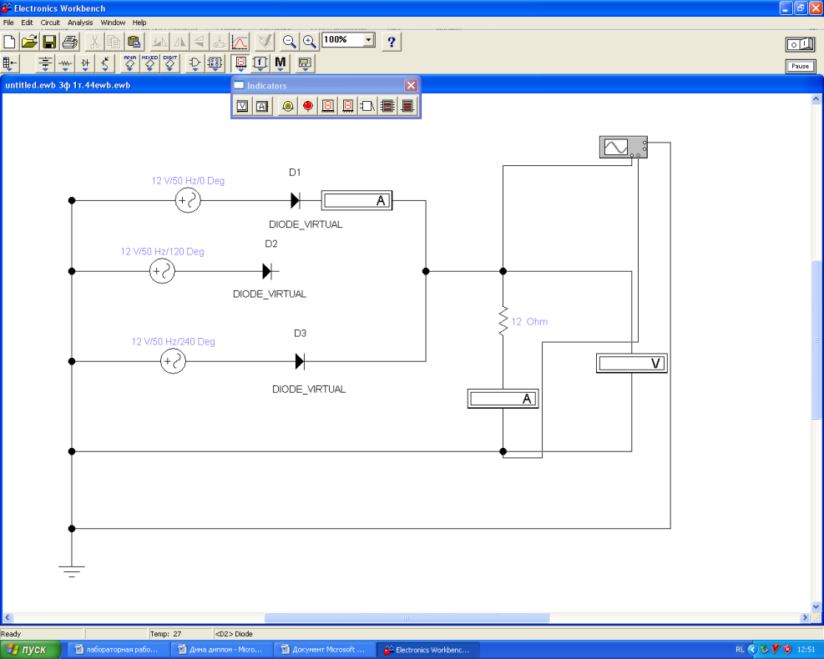Open the Instruments parts bin
The height and width of the screenshot is (659, 824).
[x=305, y=63]
